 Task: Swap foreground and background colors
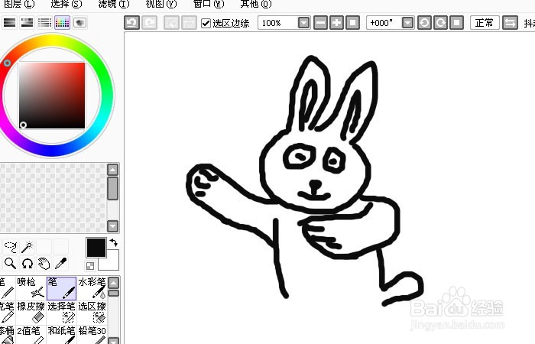114,242
